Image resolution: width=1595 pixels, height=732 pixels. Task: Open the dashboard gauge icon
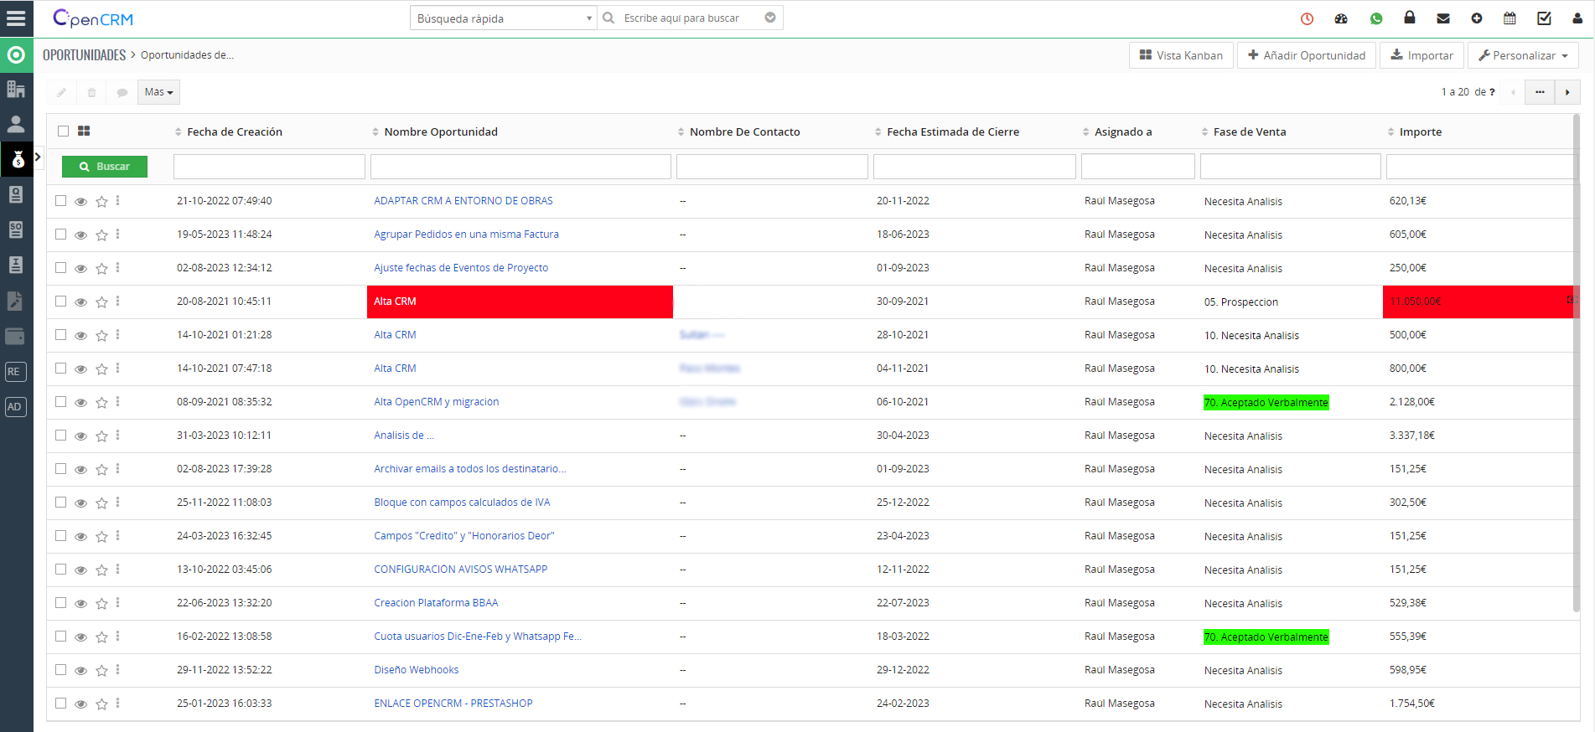click(x=1341, y=18)
